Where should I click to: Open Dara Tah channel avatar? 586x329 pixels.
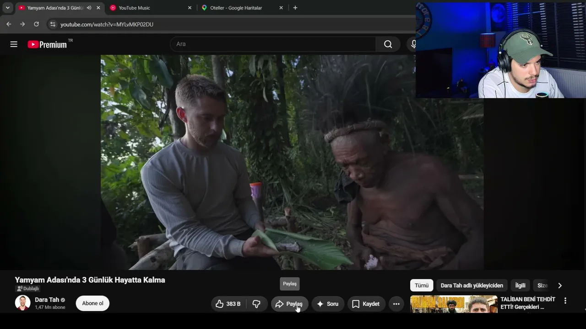pos(22,303)
